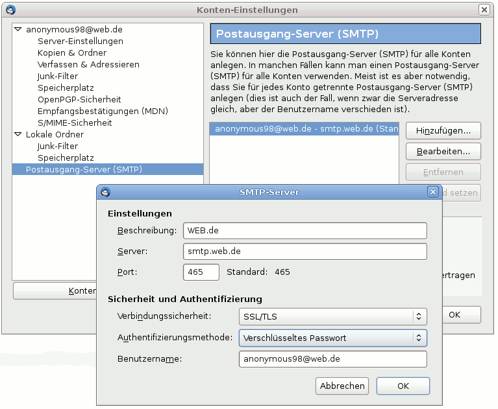The width and height of the screenshot is (498, 409).
Task: Collapse the anonymous98@web.de account tree
Action: 18,29
